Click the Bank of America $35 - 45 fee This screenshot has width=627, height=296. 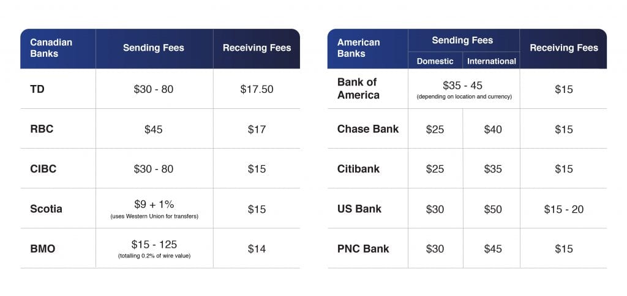463,86
